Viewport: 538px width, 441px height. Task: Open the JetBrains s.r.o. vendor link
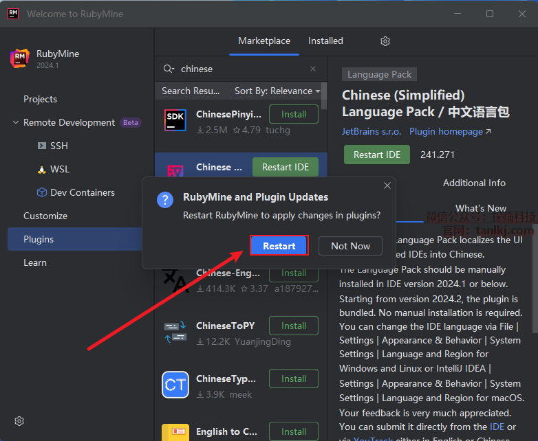pos(372,132)
